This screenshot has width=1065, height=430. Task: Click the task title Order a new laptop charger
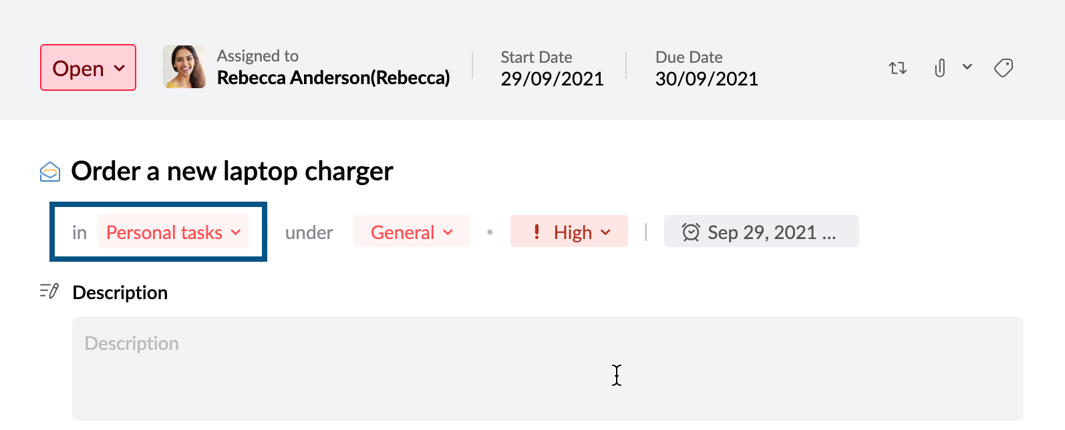[x=232, y=172]
